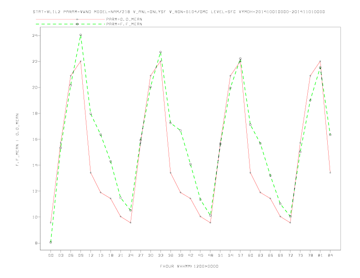Click the F.F_MEAN | O.O_MEAN y-axis title
This screenshot has height=278, width=360.
pos(17,140)
